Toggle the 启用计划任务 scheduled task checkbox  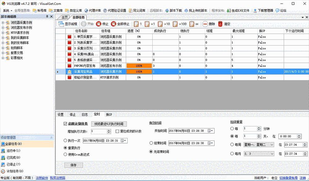pos(65,124)
